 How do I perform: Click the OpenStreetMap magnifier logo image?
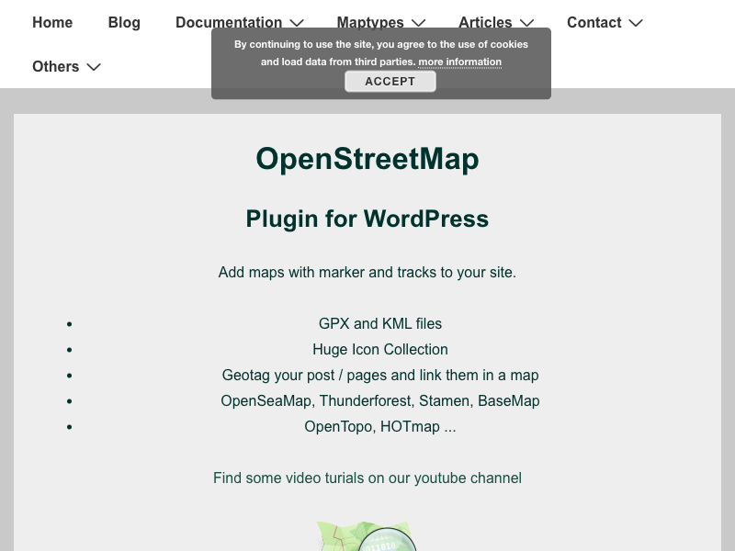coord(367,536)
